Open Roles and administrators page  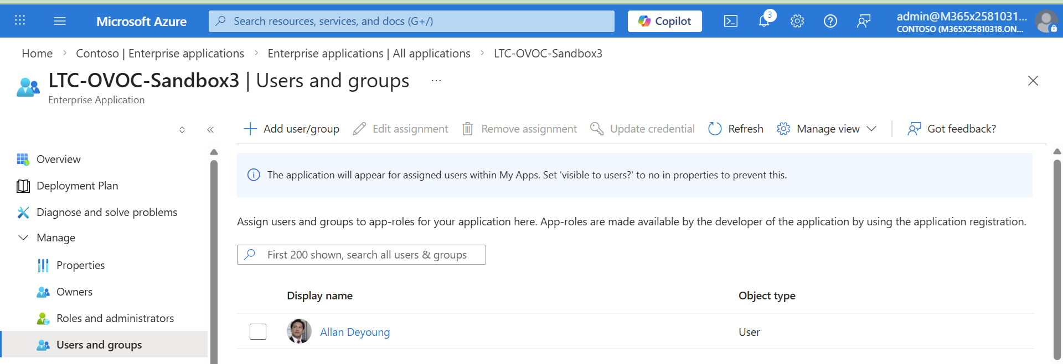pyautogui.click(x=115, y=318)
